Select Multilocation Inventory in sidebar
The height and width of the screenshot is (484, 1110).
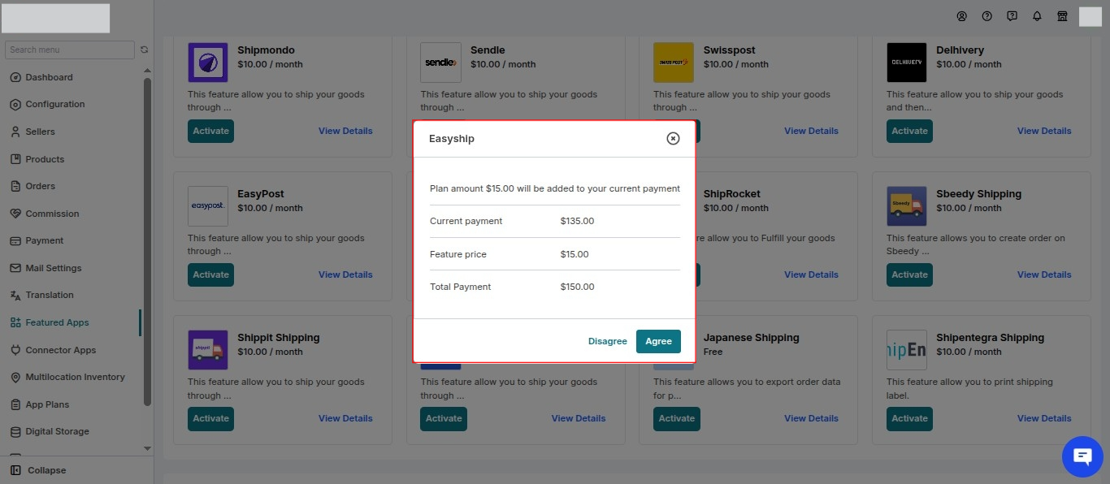[67, 377]
